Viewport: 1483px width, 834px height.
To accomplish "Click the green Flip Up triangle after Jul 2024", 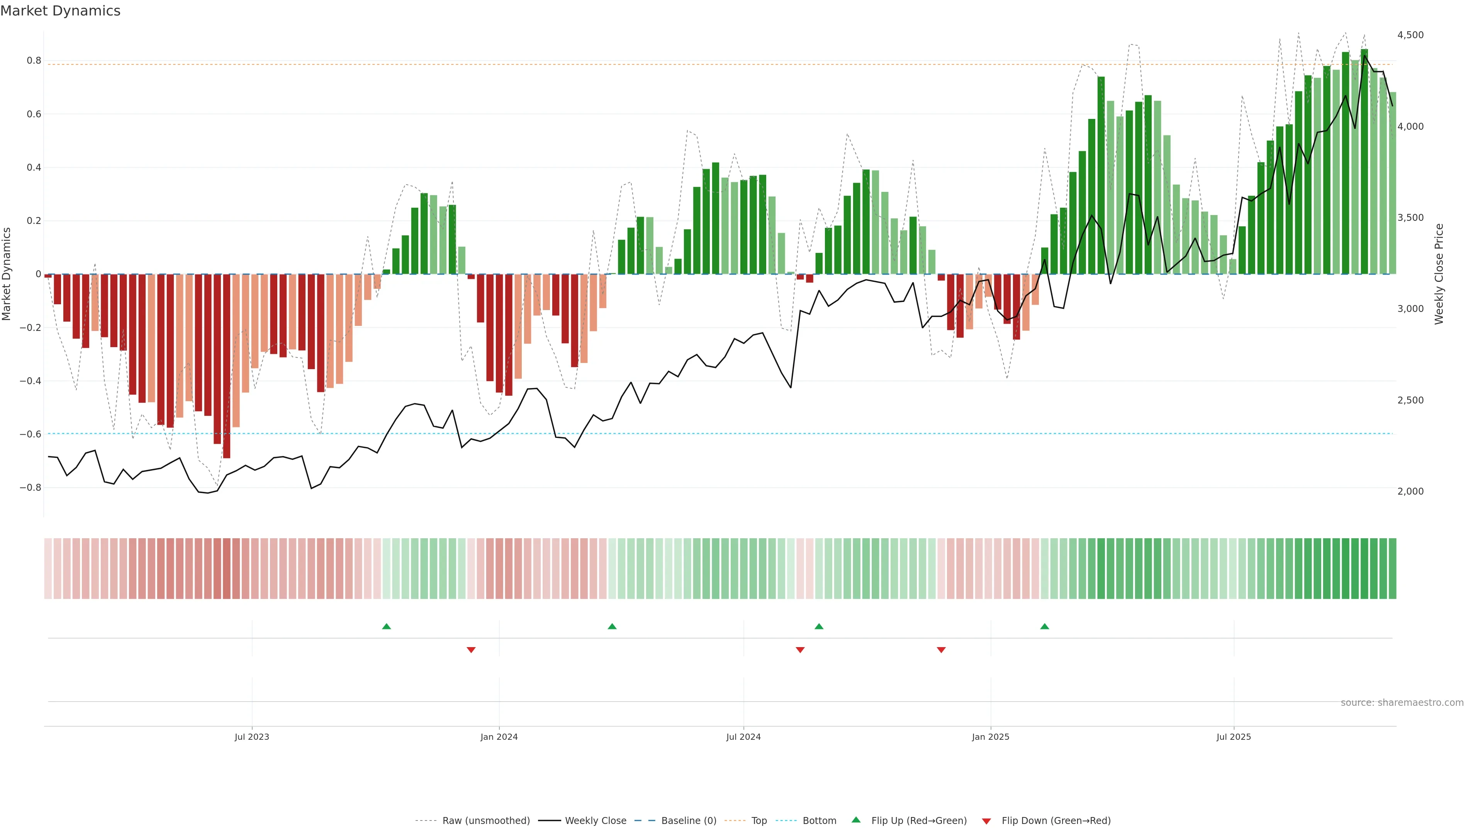I will click(819, 626).
